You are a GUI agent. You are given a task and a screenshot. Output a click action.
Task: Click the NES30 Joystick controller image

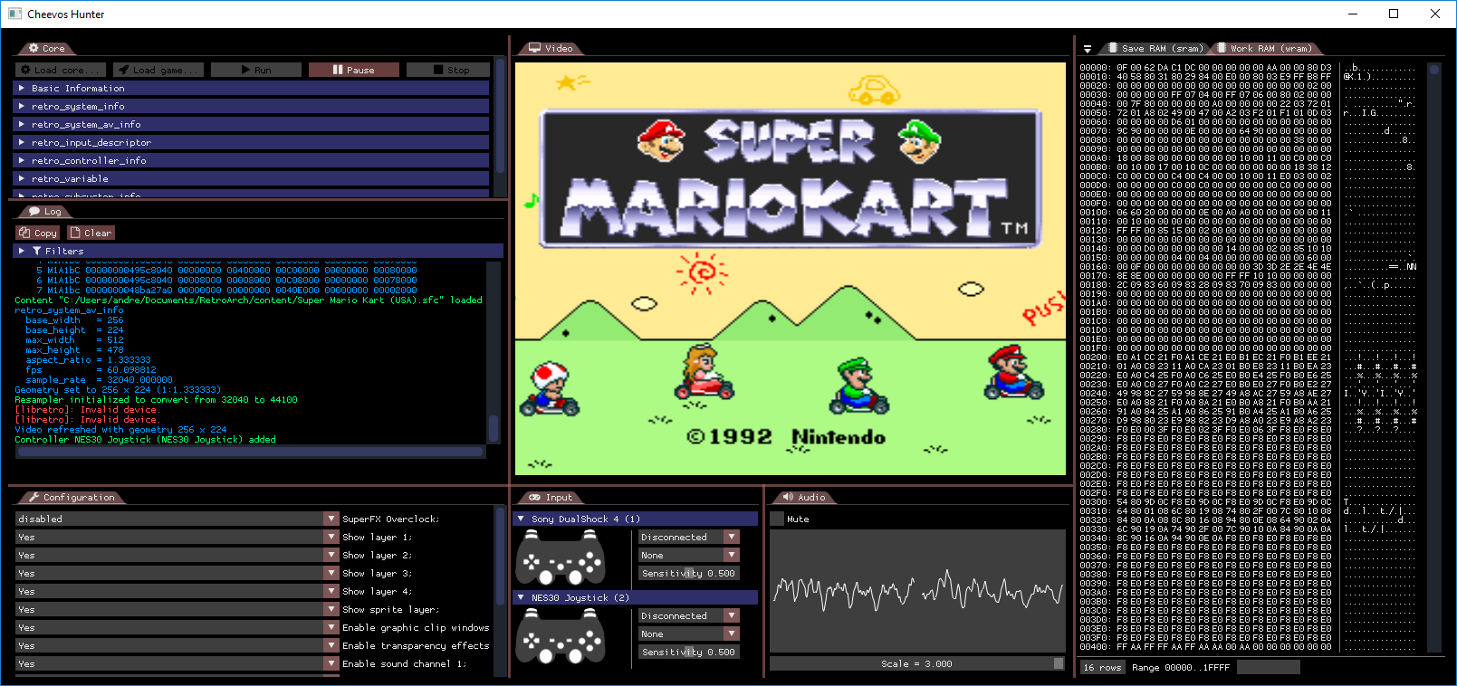[561, 636]
